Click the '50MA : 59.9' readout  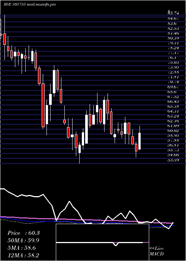(x=24, y=240)
